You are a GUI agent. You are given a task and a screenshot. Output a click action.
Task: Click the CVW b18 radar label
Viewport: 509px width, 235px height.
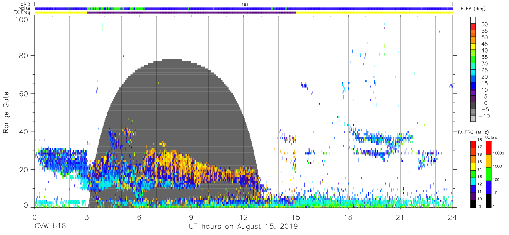pos(50,226)
